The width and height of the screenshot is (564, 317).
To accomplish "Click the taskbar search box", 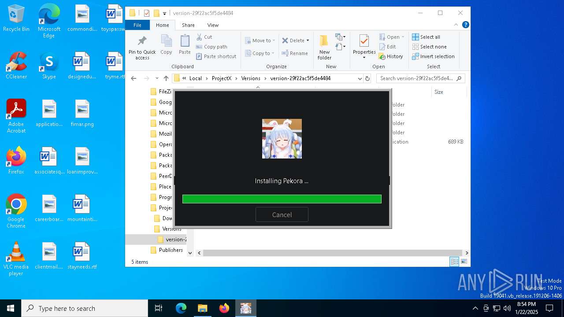I will pos(85,308).
